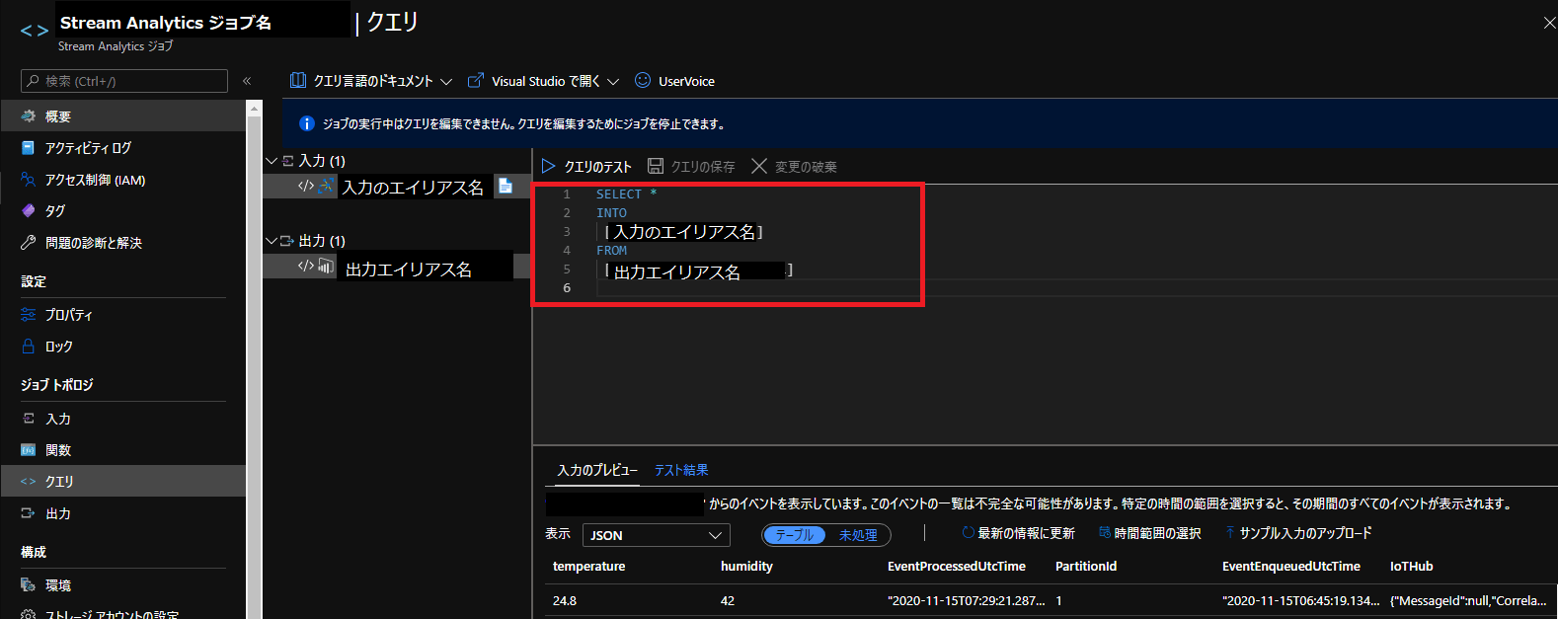Click the EventEnqueuedUtcTime column header
Screen dimensions: 1558x619
pos(1290,567)
